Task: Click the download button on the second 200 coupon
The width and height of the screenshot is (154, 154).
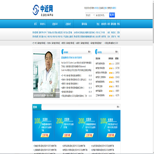Action: 89,135
